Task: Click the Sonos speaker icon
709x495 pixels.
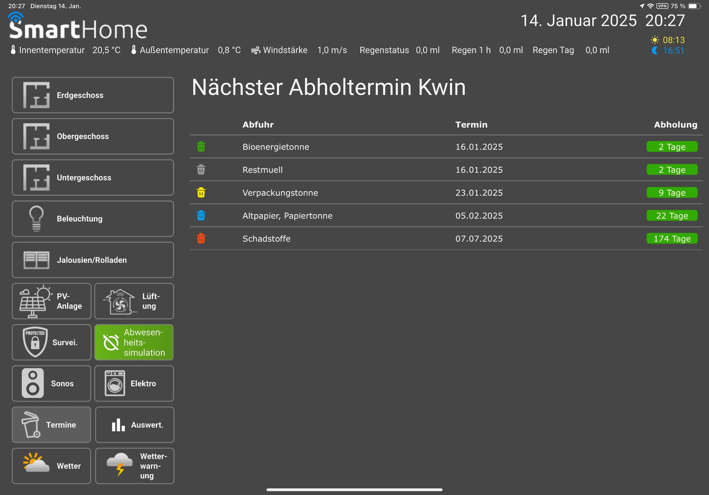Action: click(32, 383)
